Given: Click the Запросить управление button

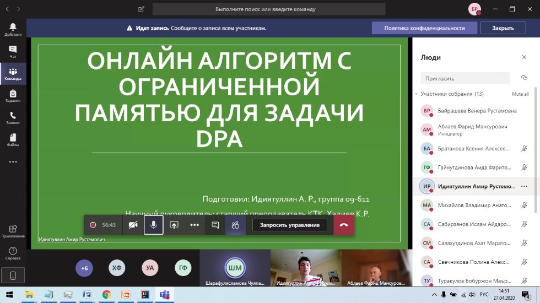Looking at the screenshot, I should pos(290,225).
